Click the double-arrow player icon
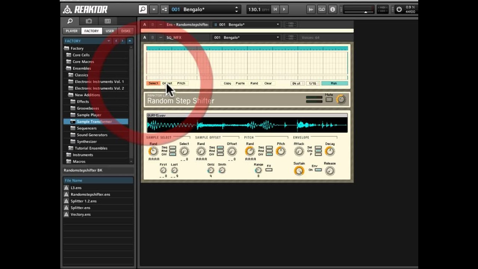 pos(311,9)
